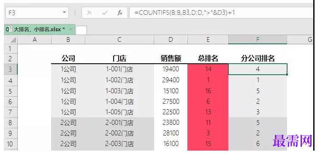The height and width of the screenshot is (154, 320).
Task: Click the 总排名 header cell
Action: (x=208, y=59)
